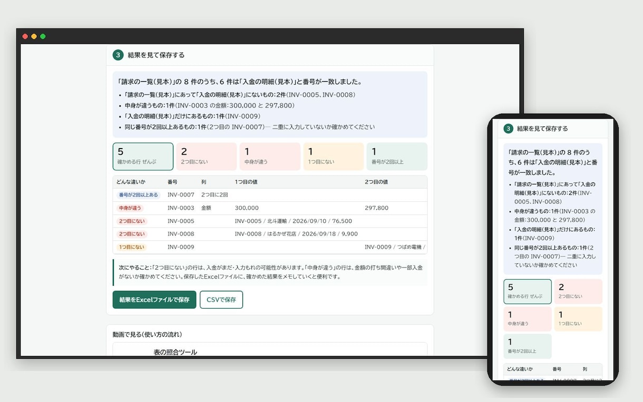Click the '結果をExcelファイルで保存' button
This screenshot has width=643, height=402.
pos(154,300)
